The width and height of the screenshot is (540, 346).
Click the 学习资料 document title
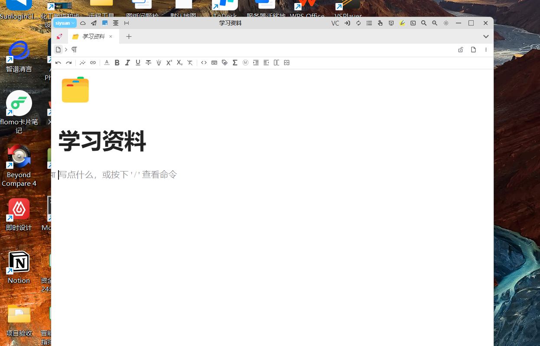pos(102,141)
